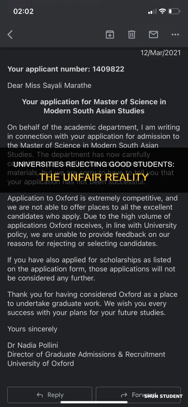
Task: Select the Dr Nadia Pollini signature name
Action: tap(33, 345)
